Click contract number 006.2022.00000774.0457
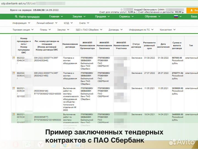 [46, 73]
